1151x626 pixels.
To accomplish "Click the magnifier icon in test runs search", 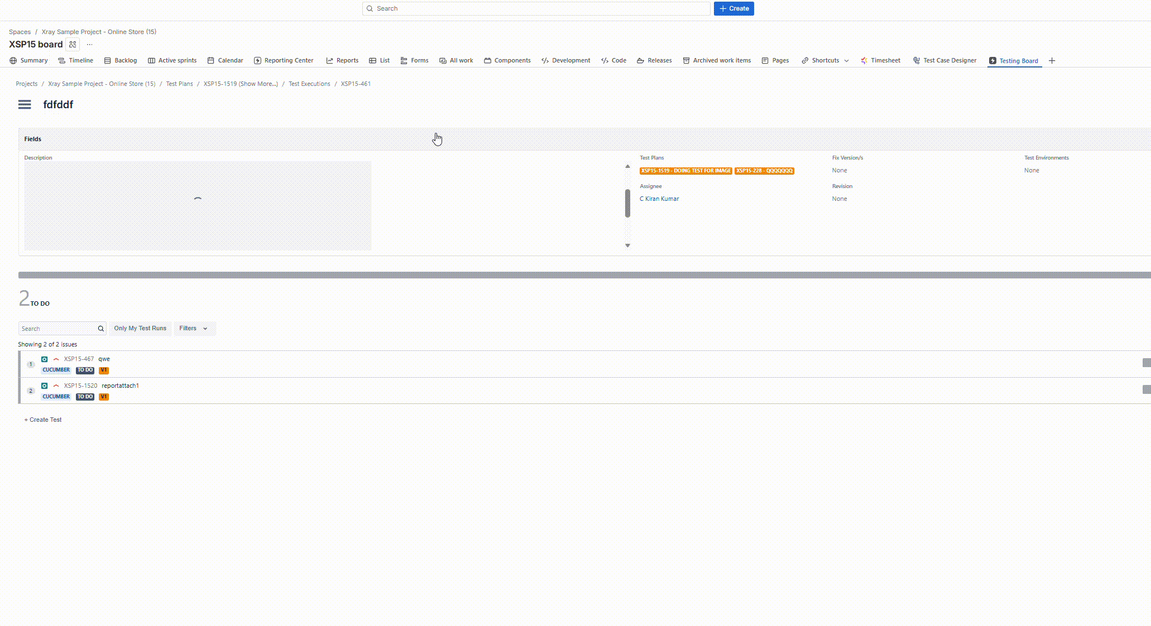I will (101, 329).
